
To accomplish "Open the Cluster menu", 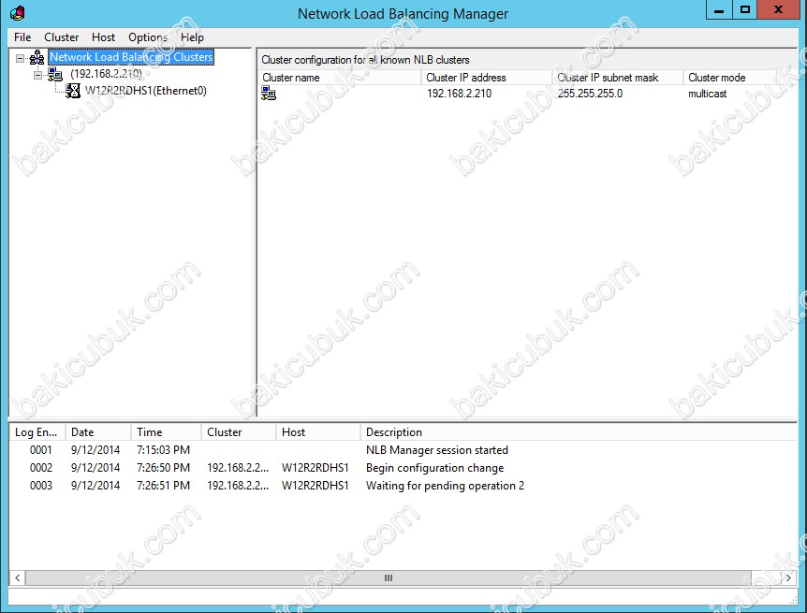I will pos(61,37).
